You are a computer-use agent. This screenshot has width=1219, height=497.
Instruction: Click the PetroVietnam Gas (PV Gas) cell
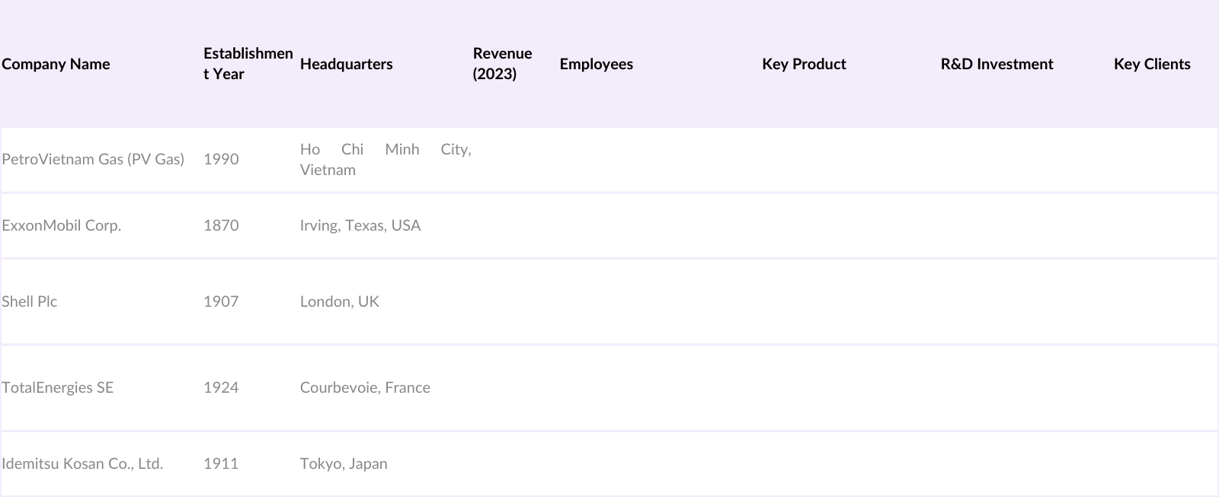[x=93, y=159]
